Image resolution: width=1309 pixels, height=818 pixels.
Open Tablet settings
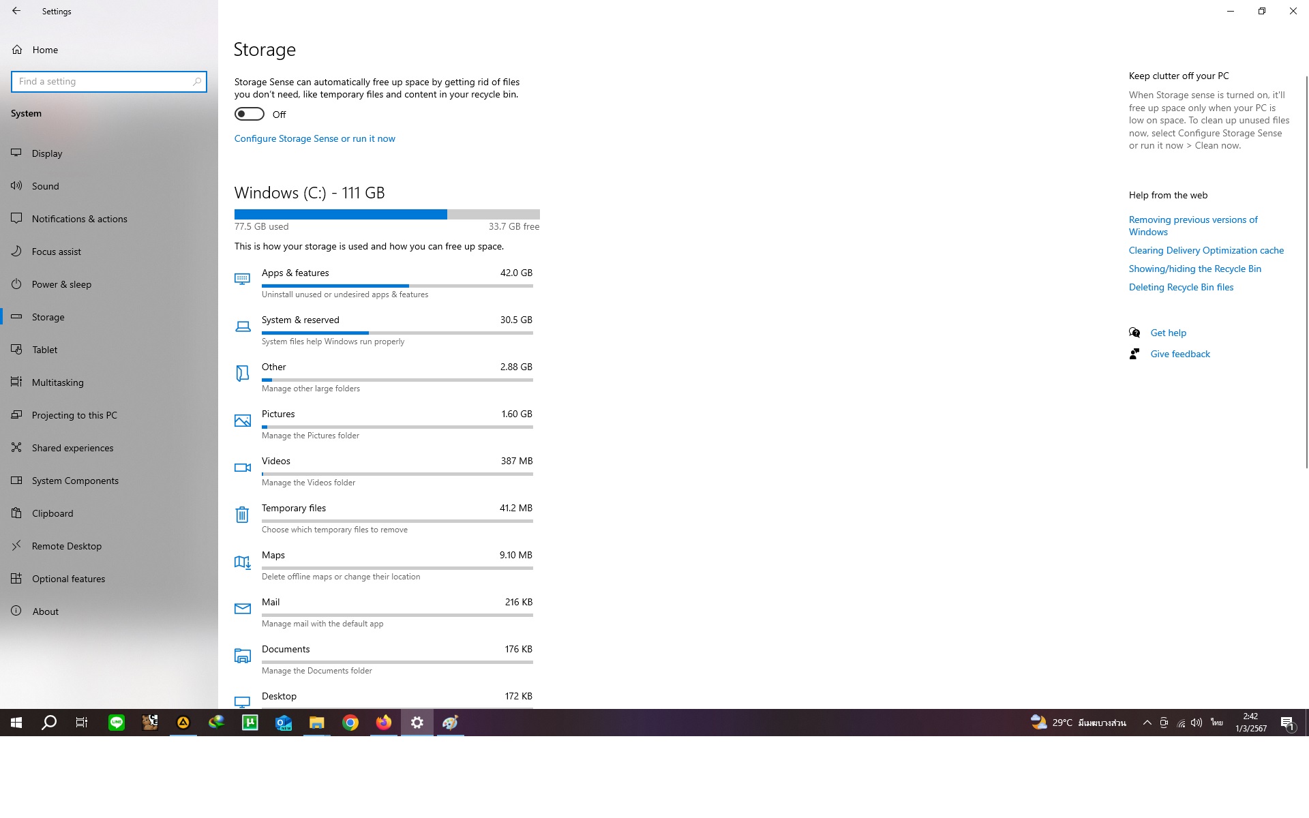[109, 350]
